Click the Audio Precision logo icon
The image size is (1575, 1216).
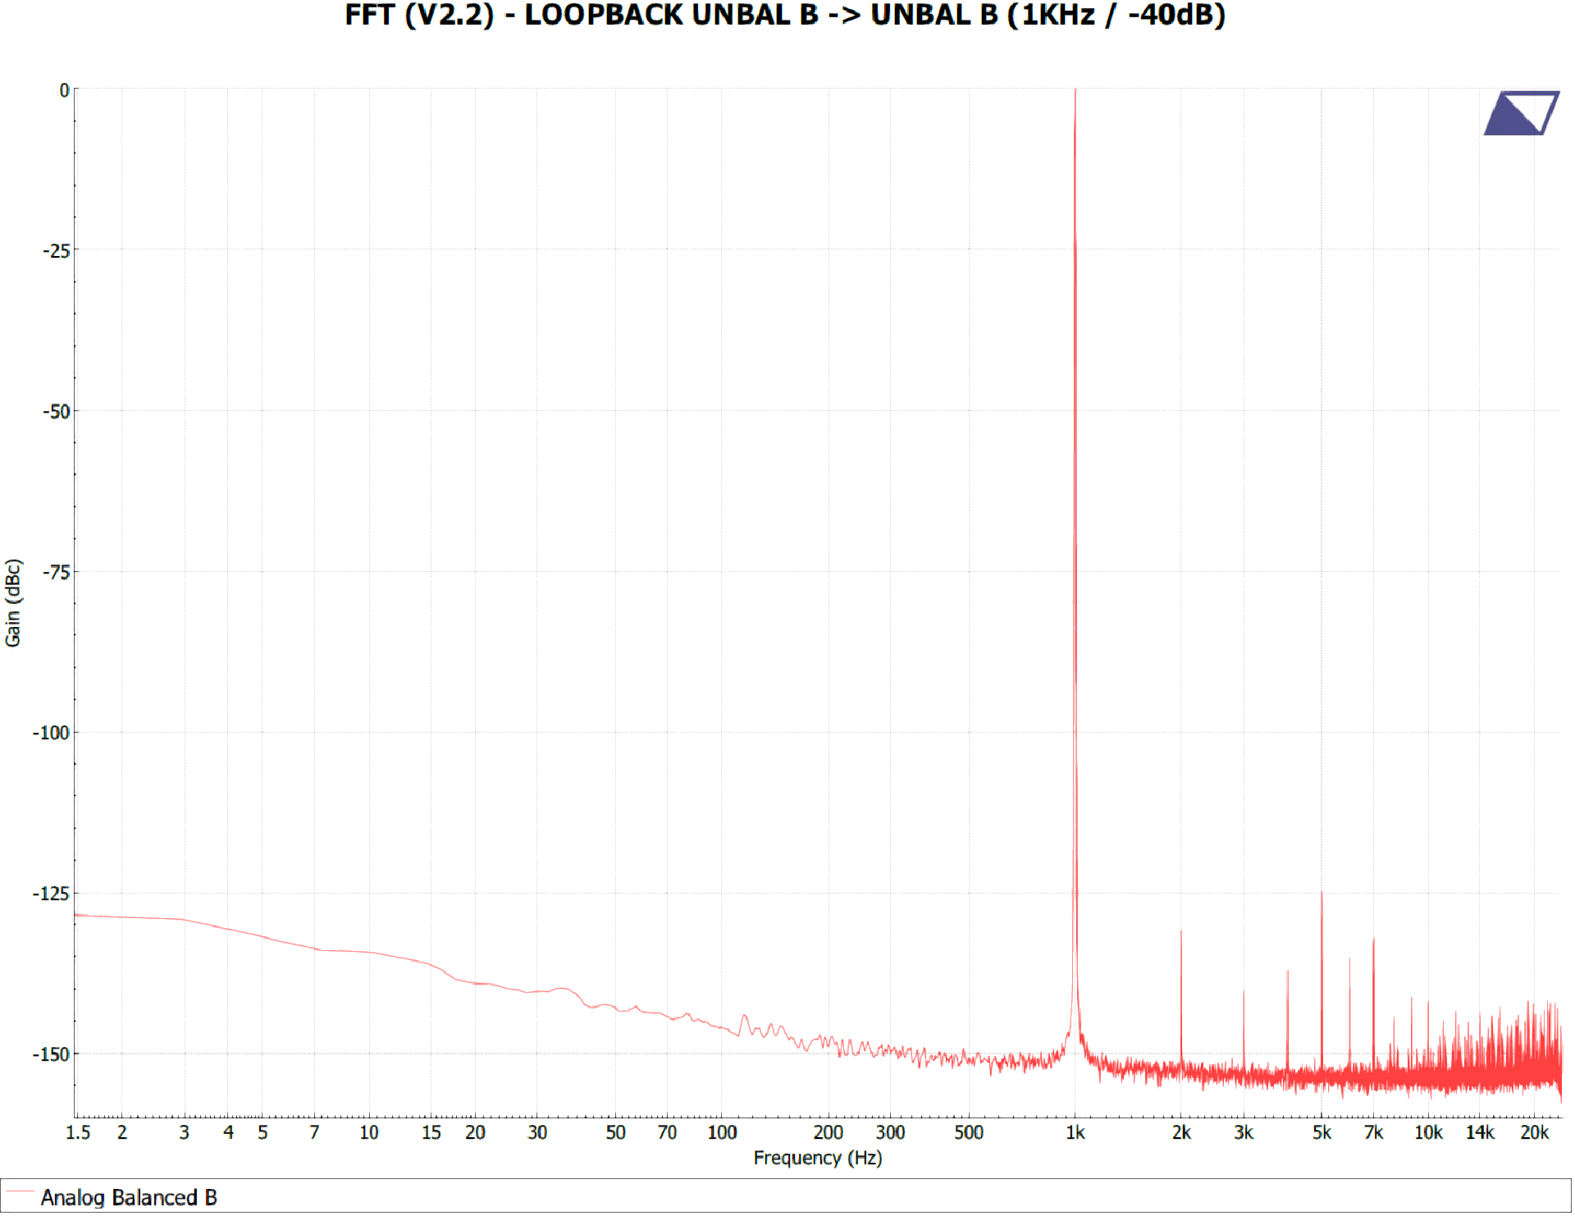(x=1522, y=113)
